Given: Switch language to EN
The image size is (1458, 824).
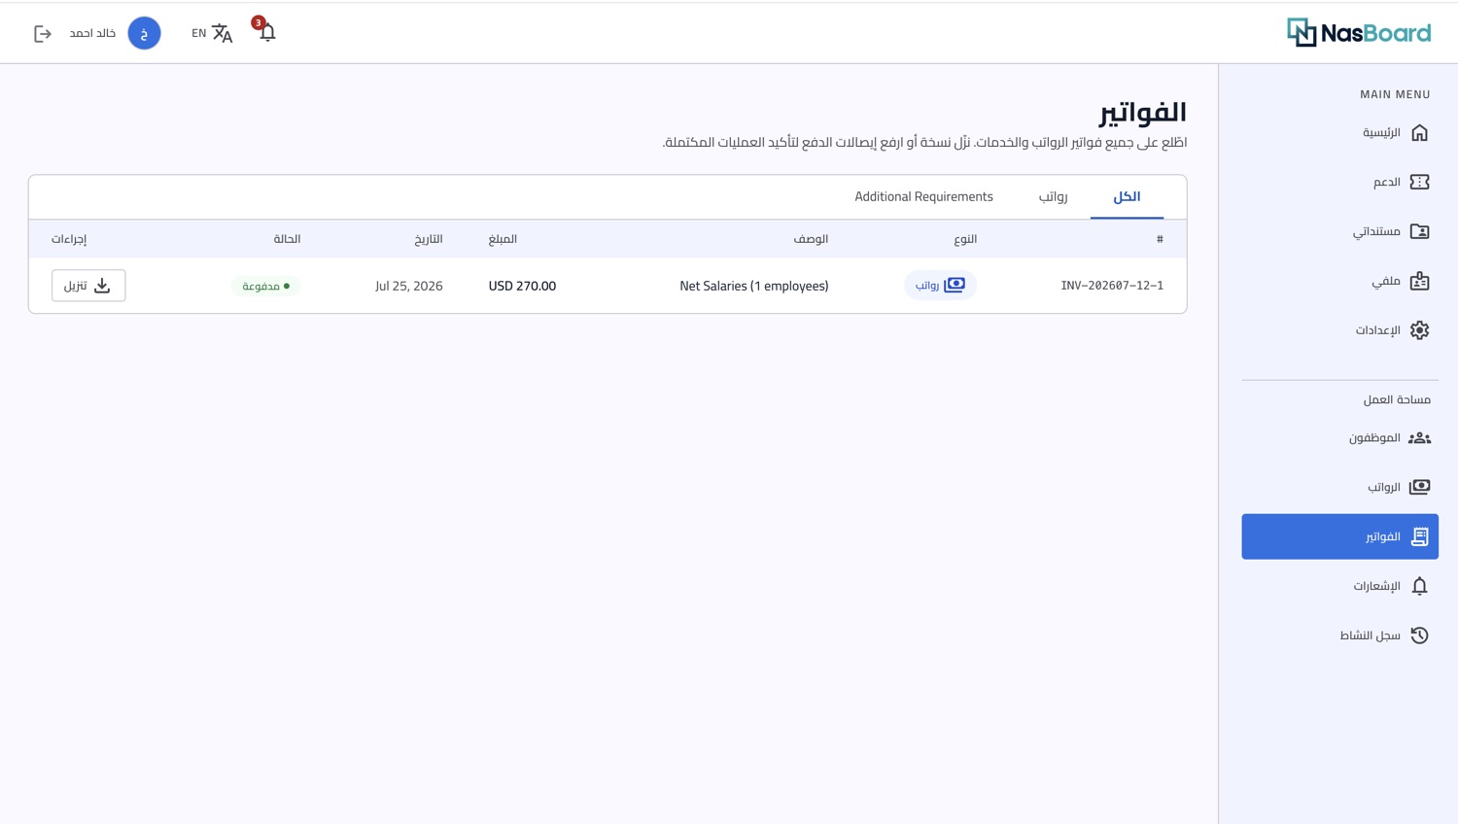Looking at the screenshot, I should [x=198, y=33].
